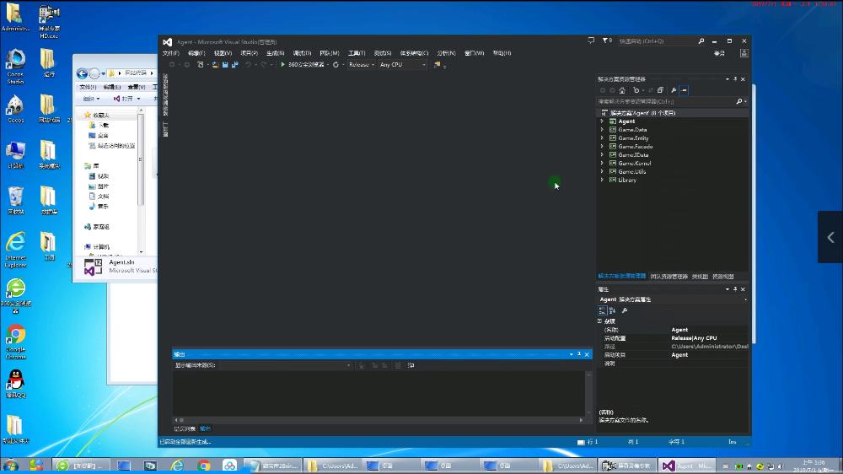Screen dimensions: 843x474
Task: Click the Home icon in Solution Explorer
Action: [x=622, y=90]
